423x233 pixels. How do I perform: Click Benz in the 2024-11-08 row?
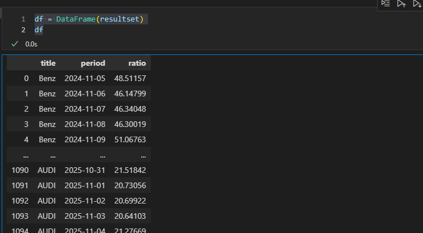pos(47,124)
